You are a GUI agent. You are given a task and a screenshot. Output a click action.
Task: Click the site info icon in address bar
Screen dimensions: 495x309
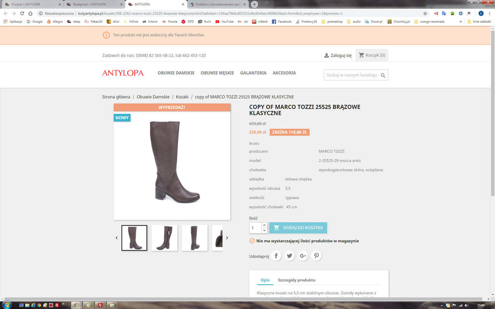[x=41, y=13]
